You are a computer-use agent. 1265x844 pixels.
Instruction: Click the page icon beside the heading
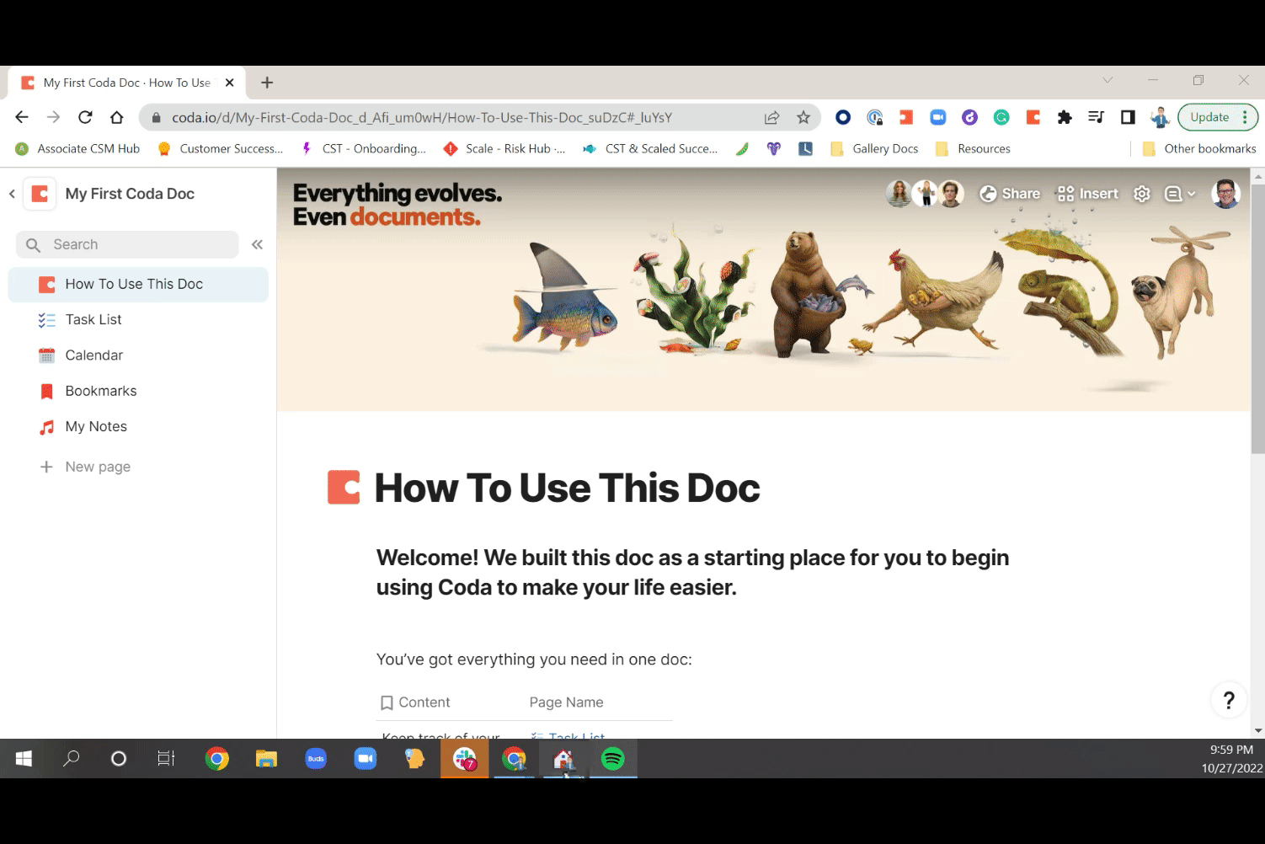[x=344, y=488]
